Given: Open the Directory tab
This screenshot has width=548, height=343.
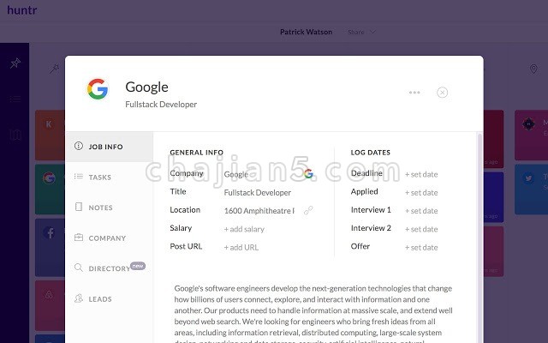Looking at the screenshot, I should point(109,268).
